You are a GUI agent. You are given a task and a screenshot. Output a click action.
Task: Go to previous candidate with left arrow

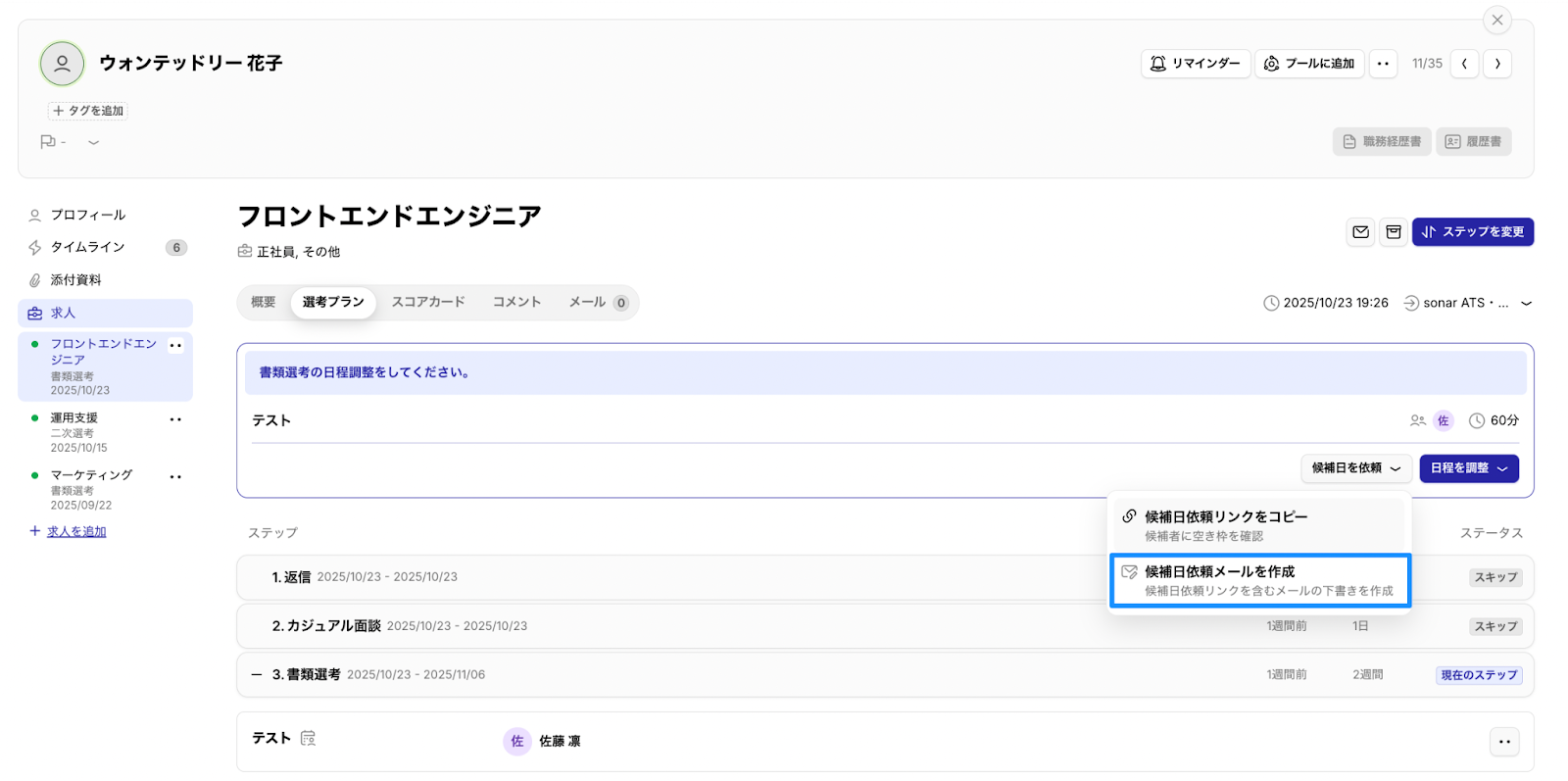click(x=1464, y=64)
